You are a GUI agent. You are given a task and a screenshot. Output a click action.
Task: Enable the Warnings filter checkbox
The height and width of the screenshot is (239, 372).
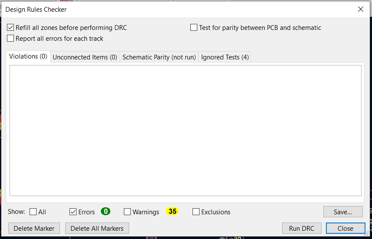(x=127, y=212)
